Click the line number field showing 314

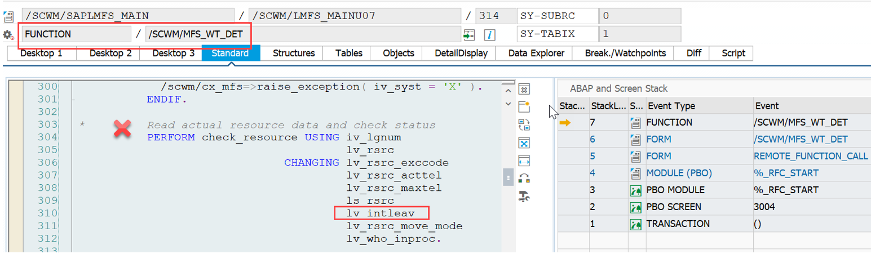pyautogui.click(x=496, y=16)
